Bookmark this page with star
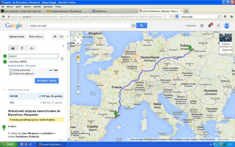The image size is (235, 147). tap(164, 17)
